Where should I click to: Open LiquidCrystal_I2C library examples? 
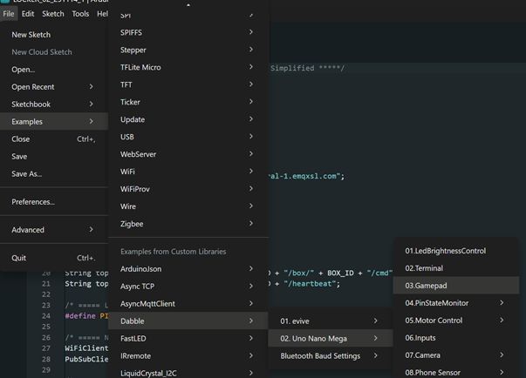click(x=188, y=372)
